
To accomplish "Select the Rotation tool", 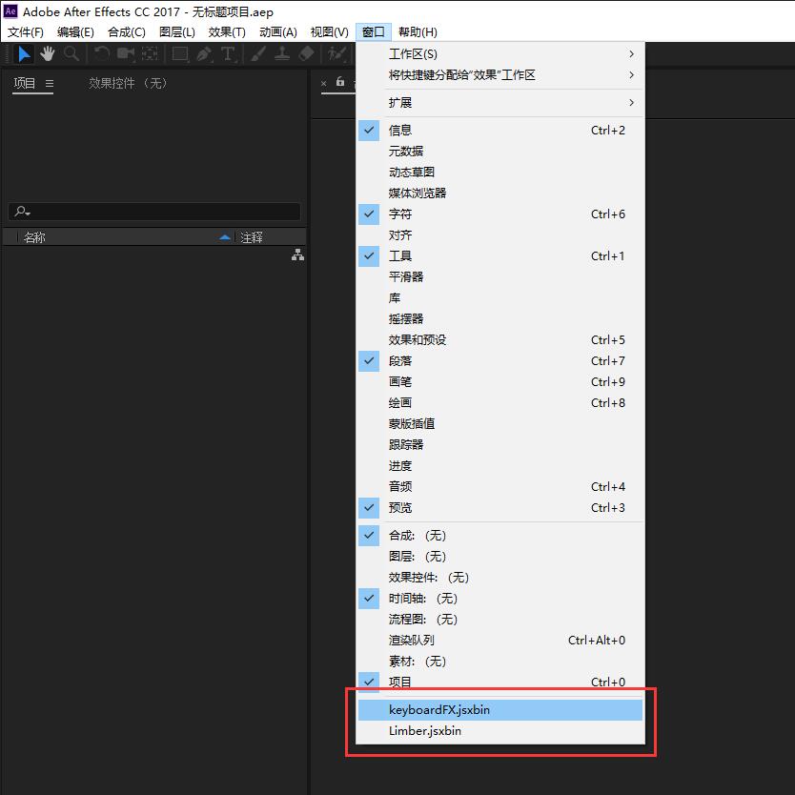I will (101, 53).
